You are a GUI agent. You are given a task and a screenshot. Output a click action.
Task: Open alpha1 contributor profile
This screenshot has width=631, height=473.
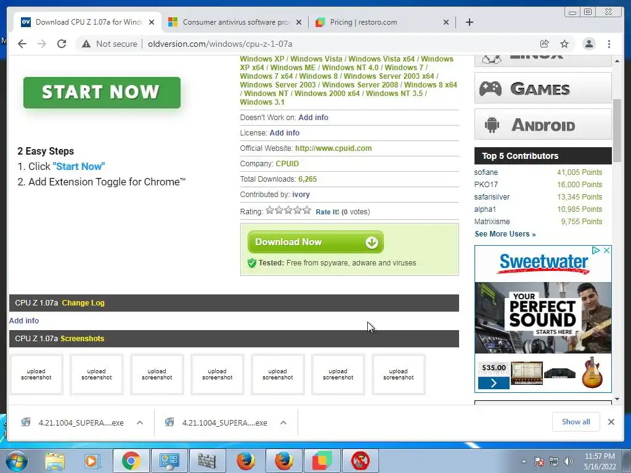pyautogui.click(x=485, y=209)
